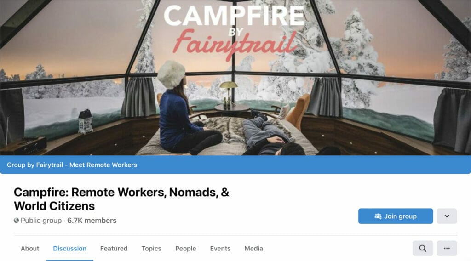Click the Public group label
The image size is (471, 261).
(41, 221)
